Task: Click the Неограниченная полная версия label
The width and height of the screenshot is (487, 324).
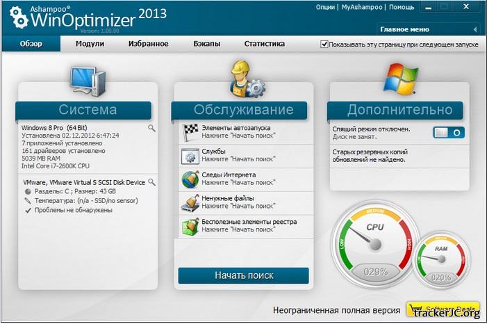Action: [337, 310]
